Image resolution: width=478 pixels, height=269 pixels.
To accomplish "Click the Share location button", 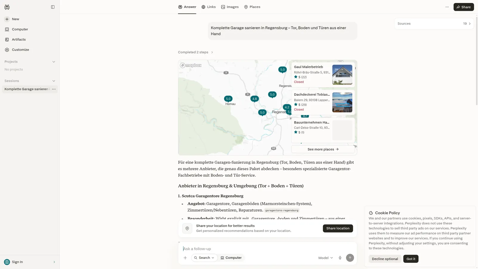I will [x=338, y=228].
